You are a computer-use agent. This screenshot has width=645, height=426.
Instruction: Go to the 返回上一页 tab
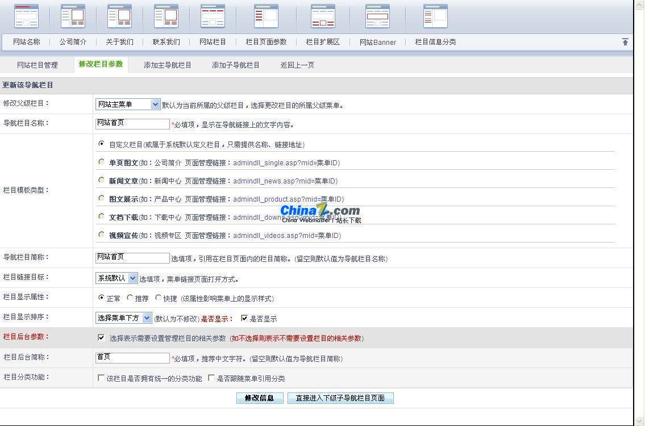point(297,65)
